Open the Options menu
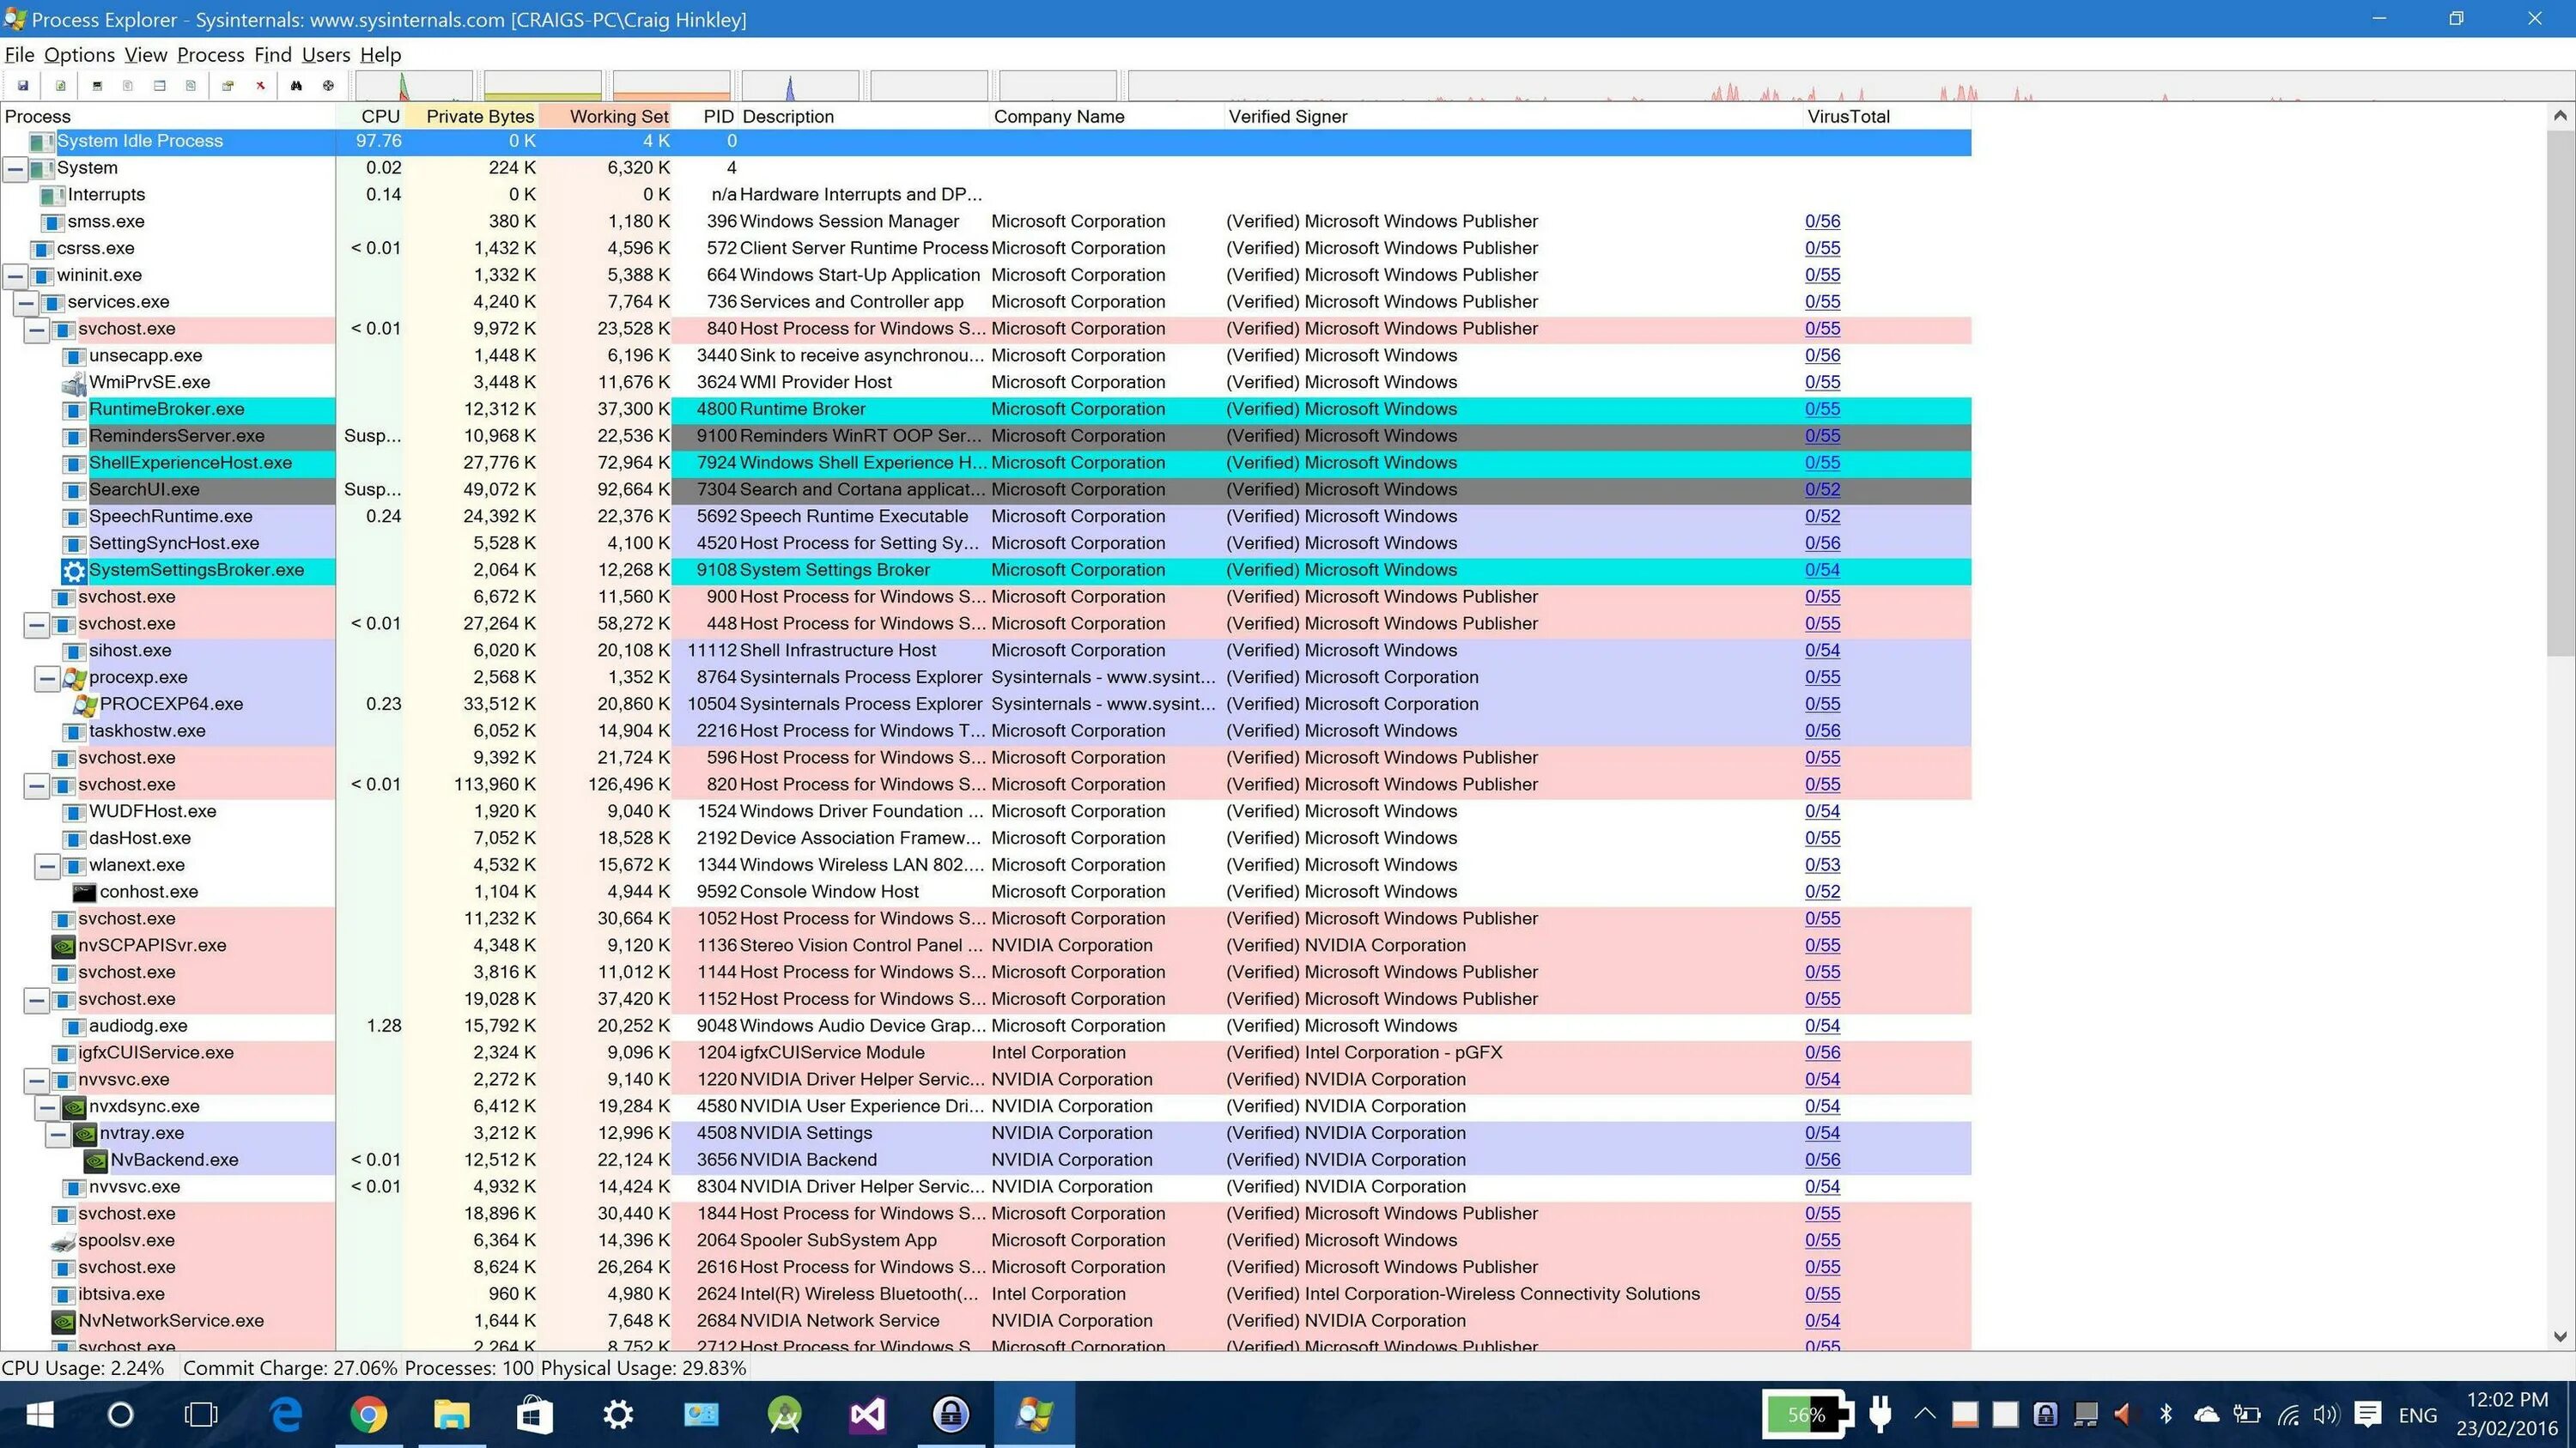This screenshot has width=2576, height=1448. tap(79, 55)
